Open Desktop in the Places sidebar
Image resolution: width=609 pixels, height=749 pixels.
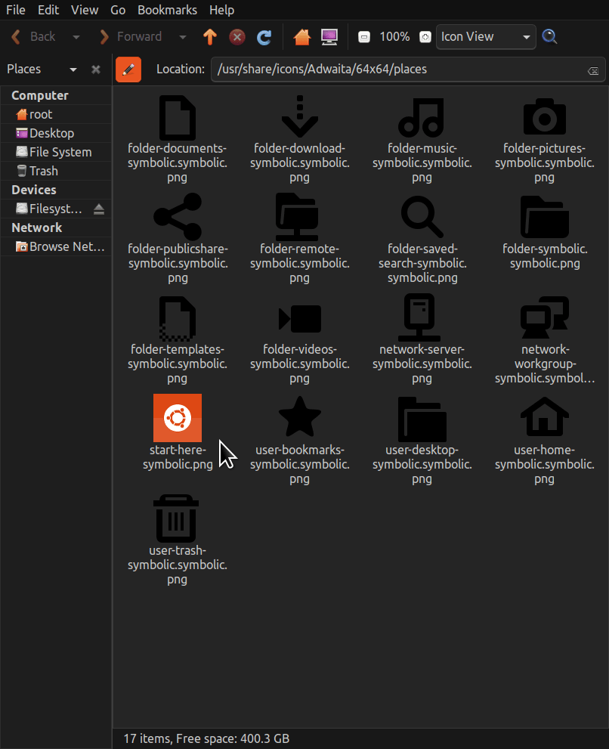(x=56, y=133)
